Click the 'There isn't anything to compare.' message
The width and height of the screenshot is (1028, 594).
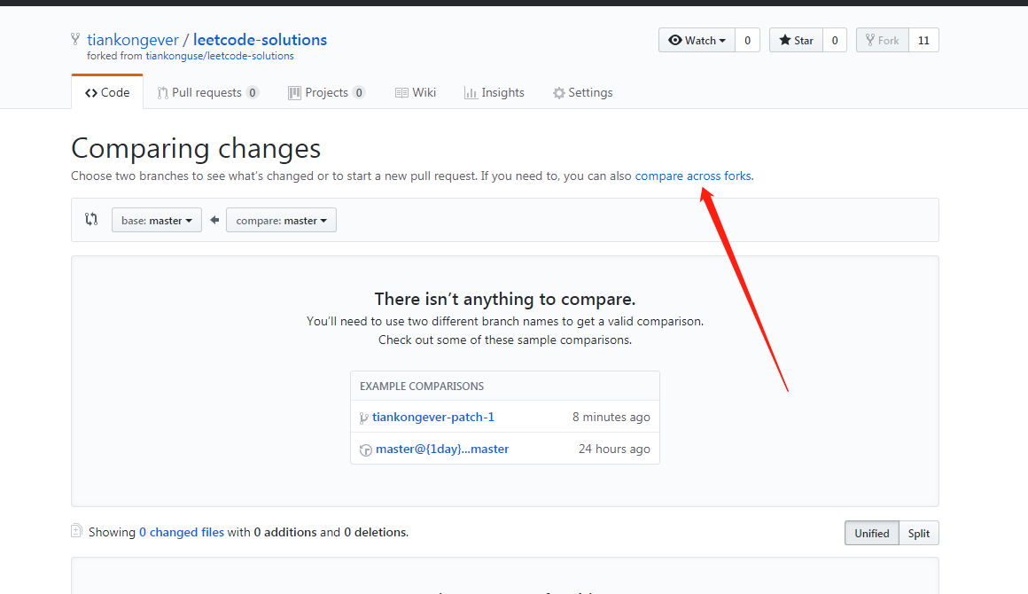tap(505, 299)
